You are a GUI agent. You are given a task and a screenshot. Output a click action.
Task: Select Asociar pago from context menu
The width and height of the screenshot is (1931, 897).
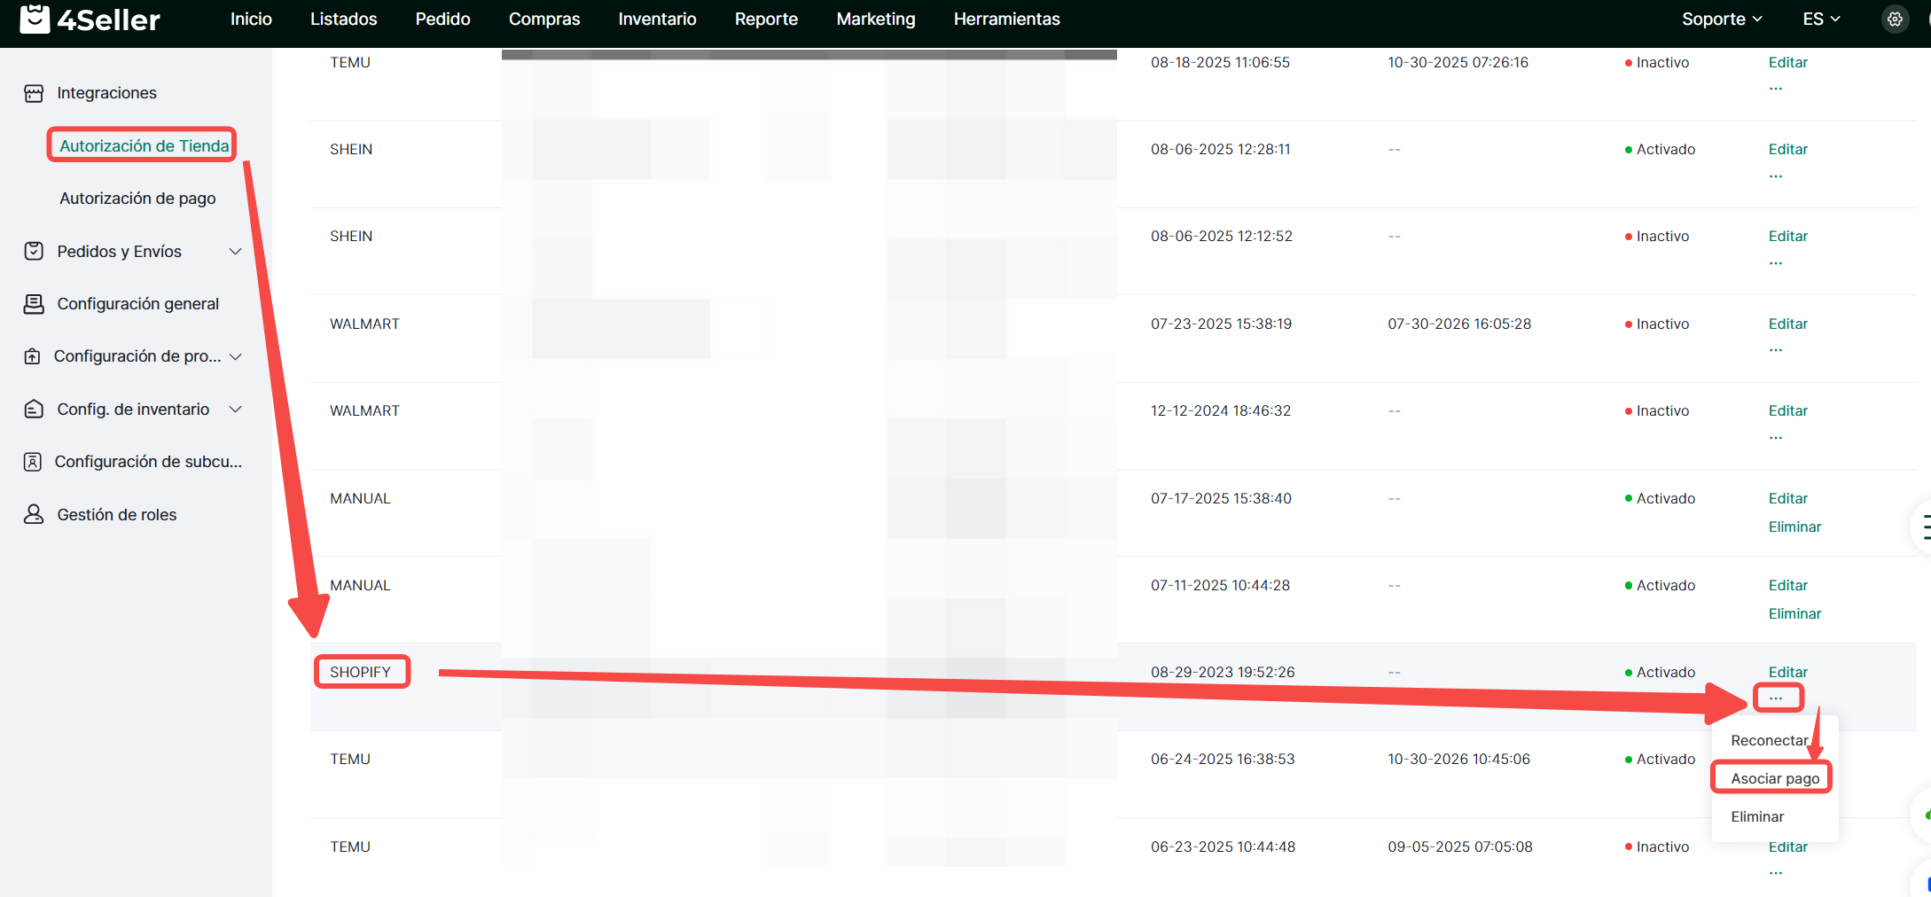(x=1774, y=778)
